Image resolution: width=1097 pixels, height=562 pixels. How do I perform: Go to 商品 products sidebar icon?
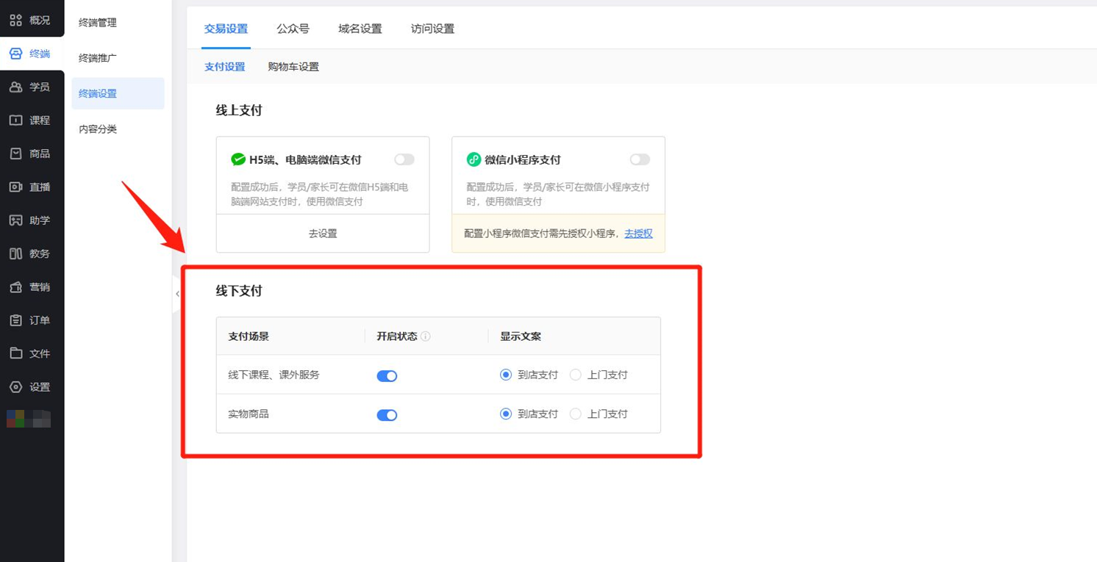pos(16,154)
